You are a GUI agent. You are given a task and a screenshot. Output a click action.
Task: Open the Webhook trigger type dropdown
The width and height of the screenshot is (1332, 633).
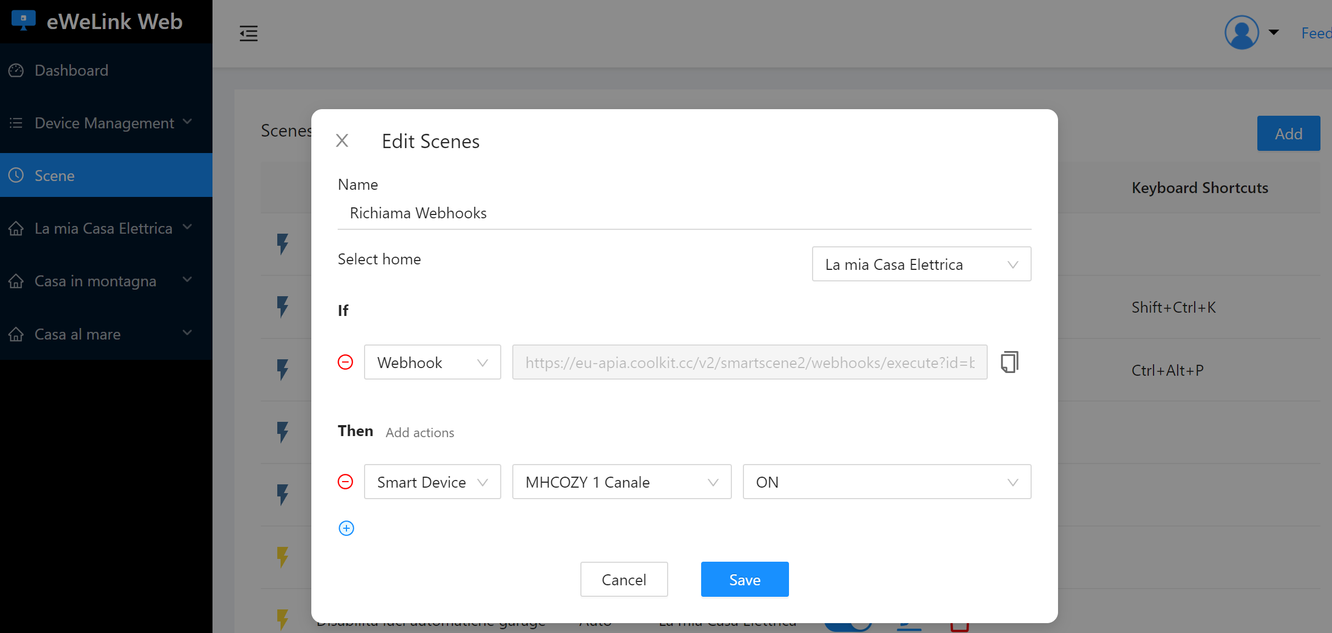point(432,362)
